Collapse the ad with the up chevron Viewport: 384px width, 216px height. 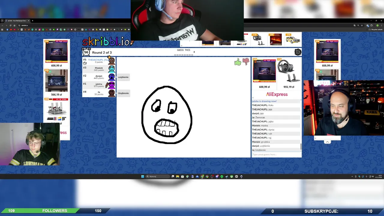(327, 142)
